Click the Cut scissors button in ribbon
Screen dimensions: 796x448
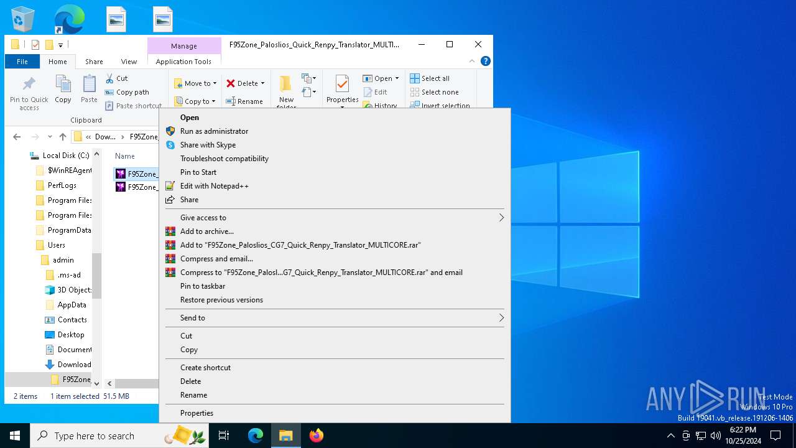point(116,78)
